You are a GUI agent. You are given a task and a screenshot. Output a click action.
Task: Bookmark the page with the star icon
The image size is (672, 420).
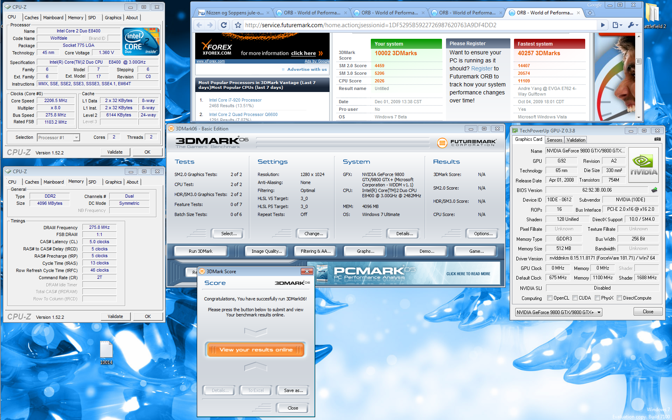click(238, 25)
